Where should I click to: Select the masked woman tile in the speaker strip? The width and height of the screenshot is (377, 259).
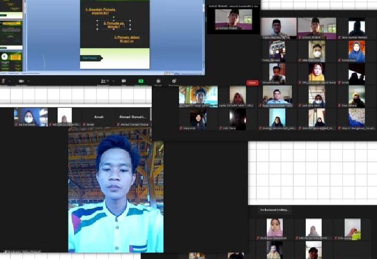coord(31,117)
